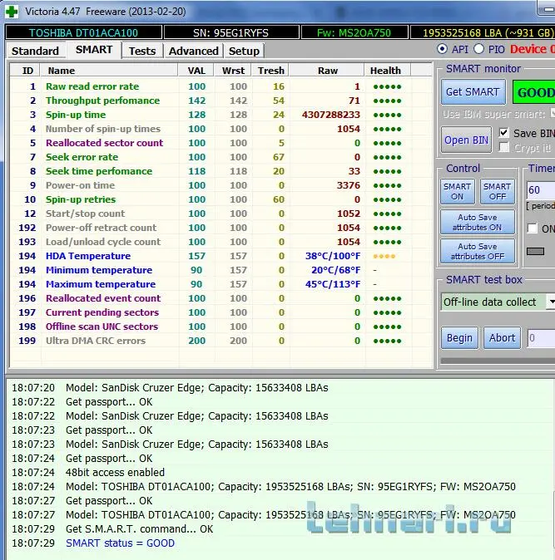Image resolution: width=555 pixels, height=560 pixels.
Task: Click the green cross Victoria app icon
Action: (10, 11)
